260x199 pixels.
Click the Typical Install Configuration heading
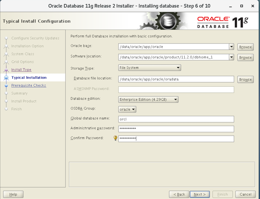[36, 21]
